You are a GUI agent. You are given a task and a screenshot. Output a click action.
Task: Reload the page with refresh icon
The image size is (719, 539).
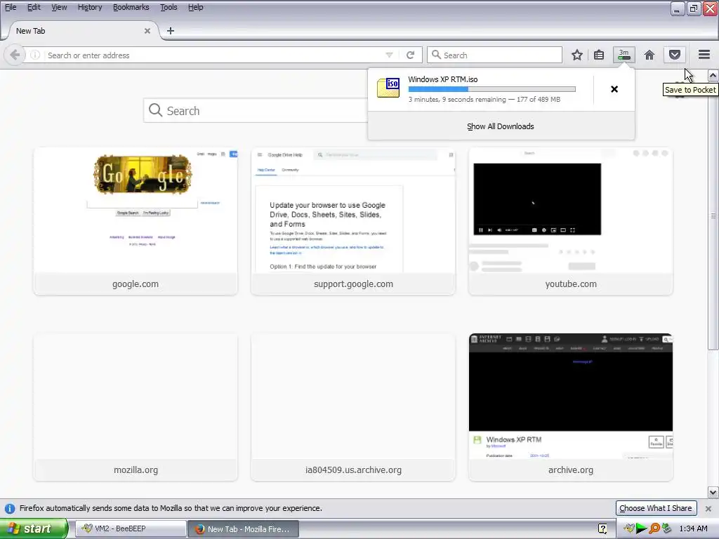[x=410, y=55]
